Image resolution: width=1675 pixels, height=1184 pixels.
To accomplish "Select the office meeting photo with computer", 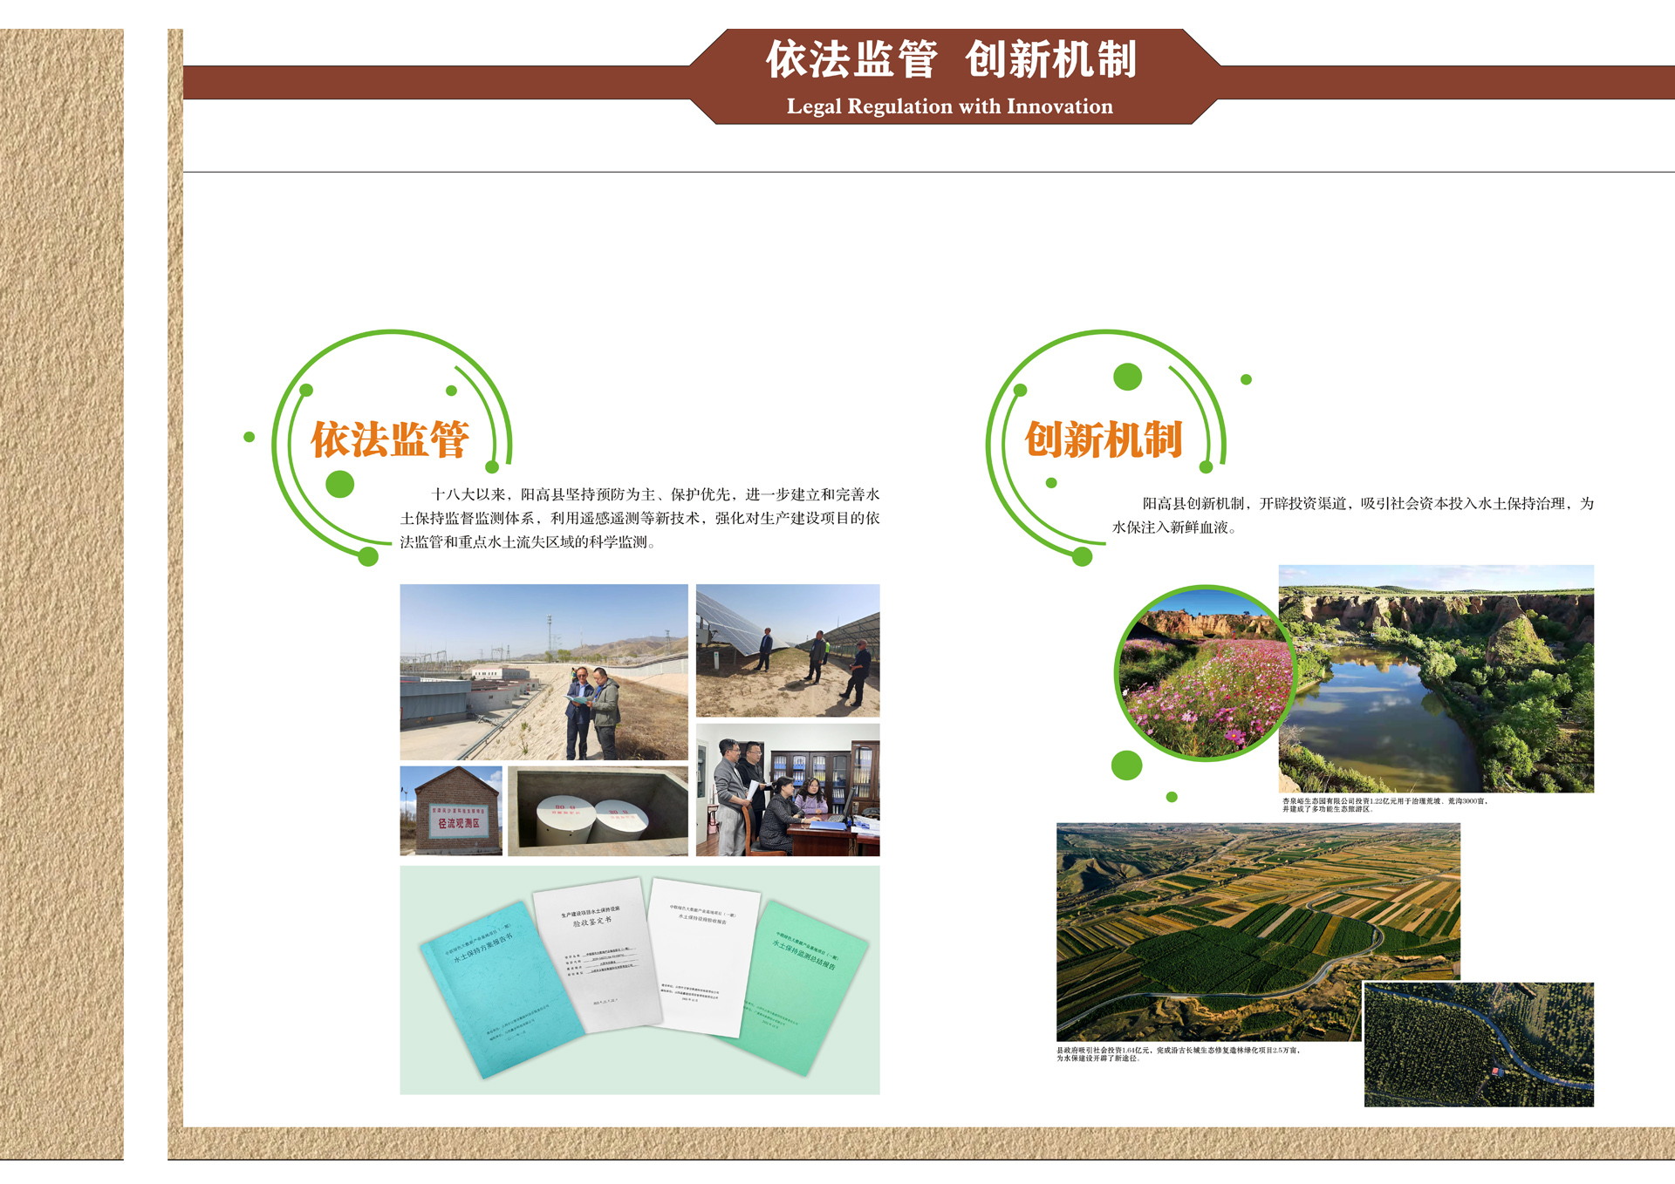I will click(x=788, y=790).
